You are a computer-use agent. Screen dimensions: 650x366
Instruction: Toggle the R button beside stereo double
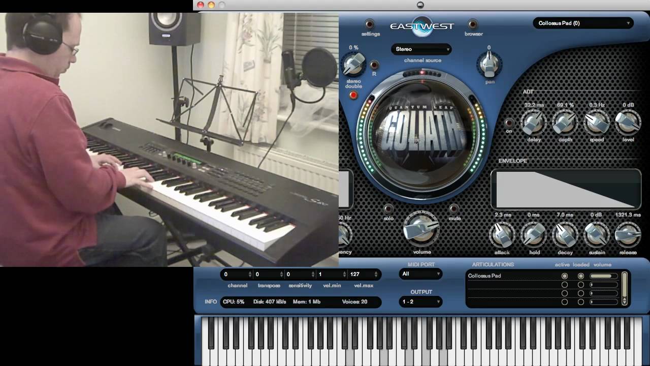click(374, 65)
